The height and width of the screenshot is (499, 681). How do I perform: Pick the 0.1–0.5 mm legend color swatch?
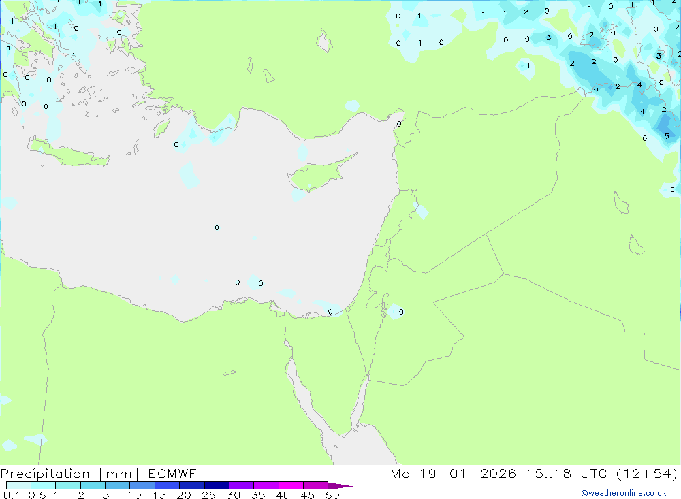[18, 485]
